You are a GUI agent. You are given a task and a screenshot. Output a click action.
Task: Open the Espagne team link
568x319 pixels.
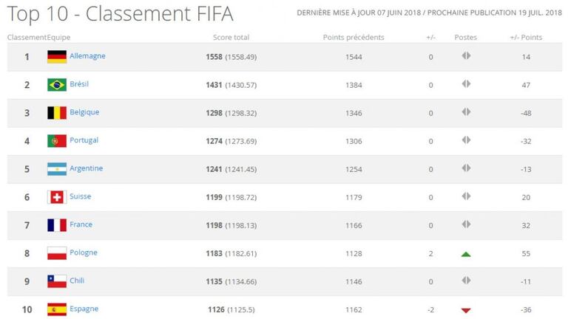click(x=84, y=309)
